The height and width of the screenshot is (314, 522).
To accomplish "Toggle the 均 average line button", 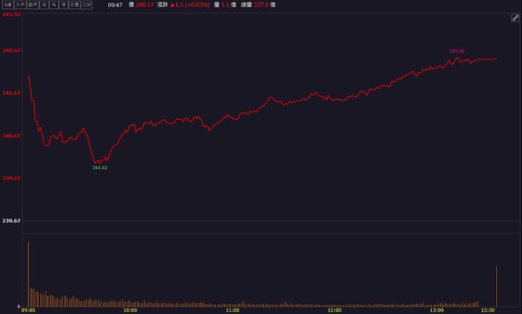I will tap(44, 4).
